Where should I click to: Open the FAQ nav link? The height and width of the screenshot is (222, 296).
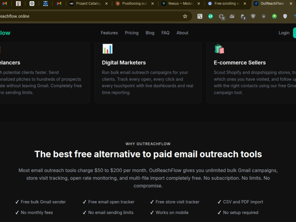pos(165,33)
